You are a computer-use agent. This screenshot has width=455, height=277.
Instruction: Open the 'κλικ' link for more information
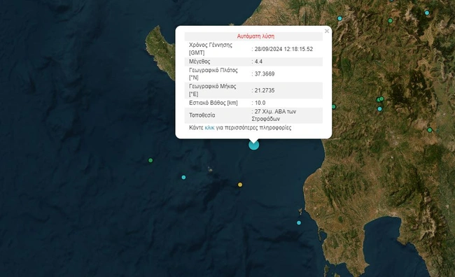point(209,127)
